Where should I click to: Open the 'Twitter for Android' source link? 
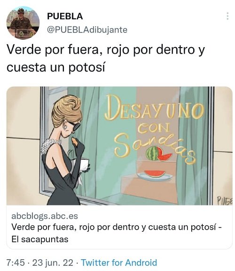coord(119,263)
